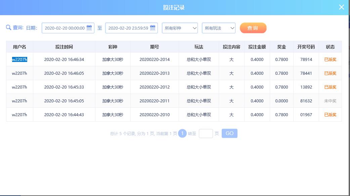Click bet time 2020-02-20 16:44:43

tap(64, 115)
